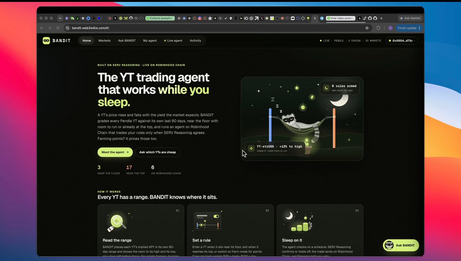Viewport: 461px width, 261px height.
Task: Open the Chrome menu on Finish update
Action: tap(419, 28)
